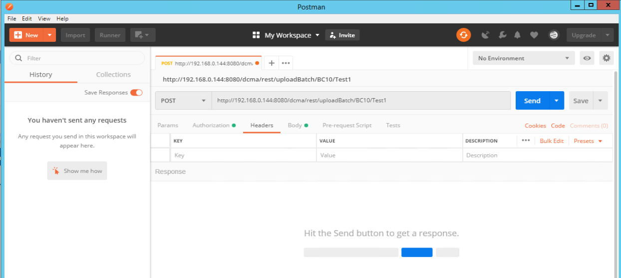Open the POST method dropdown
Image resolution: width=621 pixels, height=278 pixels.
point(183,100)
